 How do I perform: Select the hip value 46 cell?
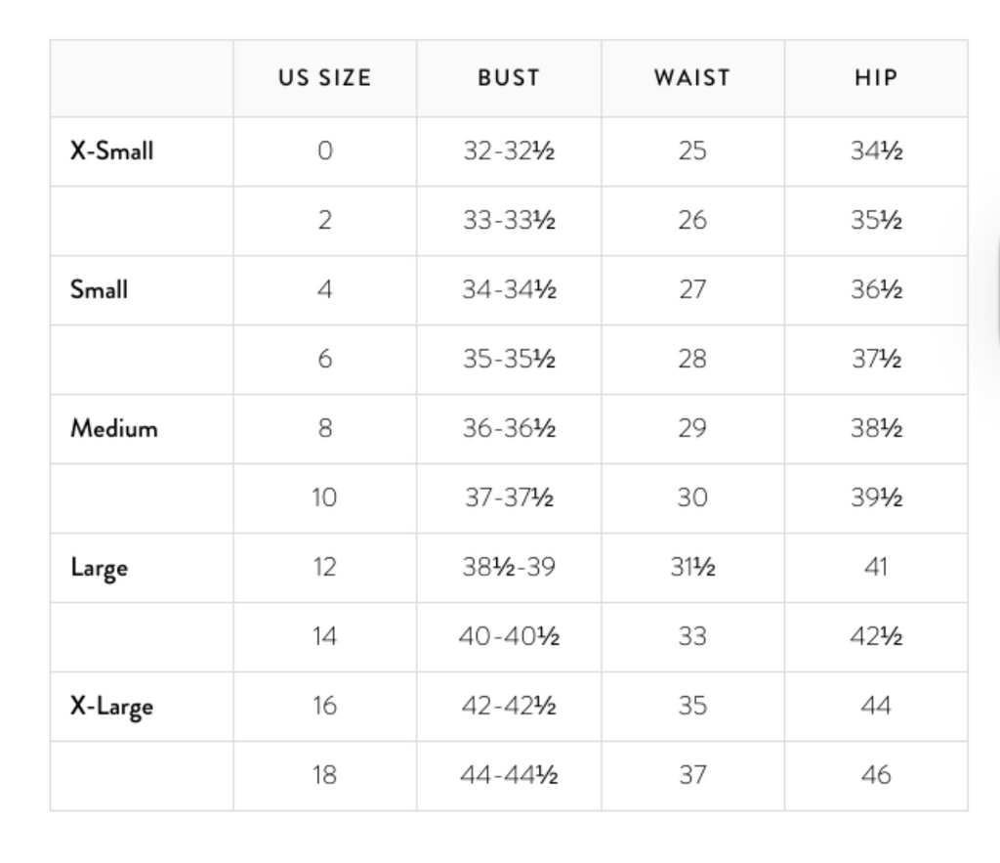[x=876, y=776]
